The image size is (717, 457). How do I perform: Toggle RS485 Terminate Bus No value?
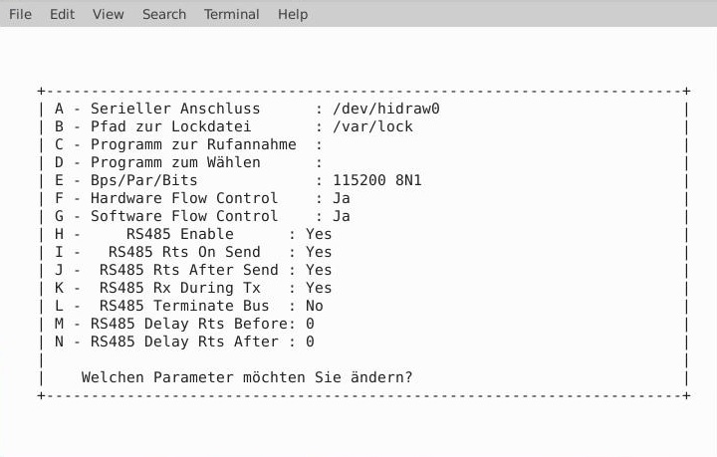315,306
